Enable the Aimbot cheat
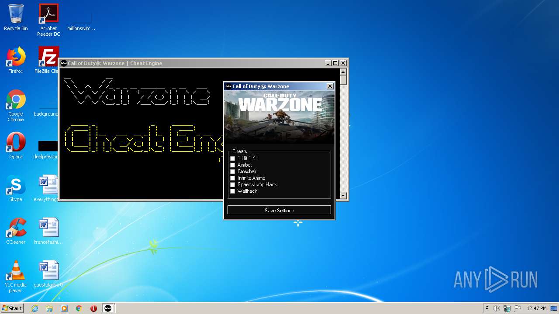559x314 pixels. [x=232, y=165]
